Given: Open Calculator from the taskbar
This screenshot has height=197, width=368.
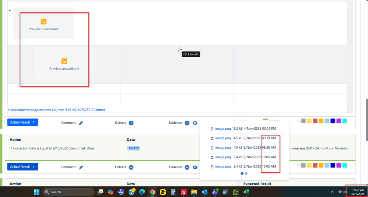Looking at the screenshot, I should click(x=174, y=192).
